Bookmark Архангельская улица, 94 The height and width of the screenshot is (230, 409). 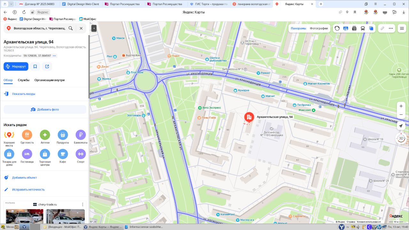[35, 66]
